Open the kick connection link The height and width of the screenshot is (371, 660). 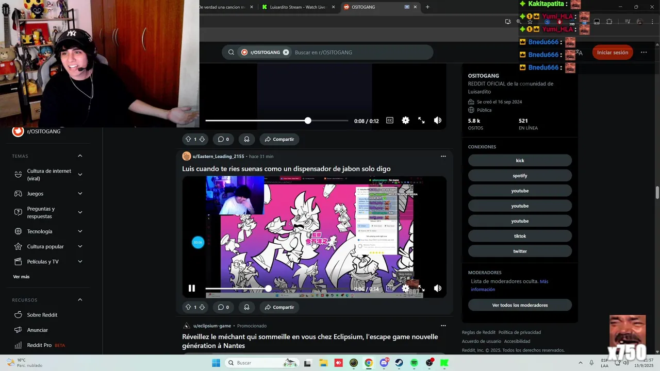[520, 160]
